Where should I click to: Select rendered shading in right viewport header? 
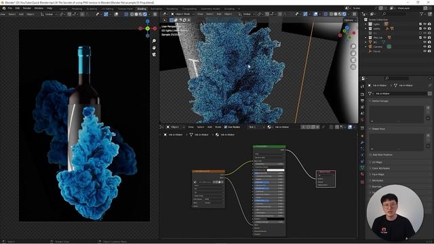click(344, 14)
